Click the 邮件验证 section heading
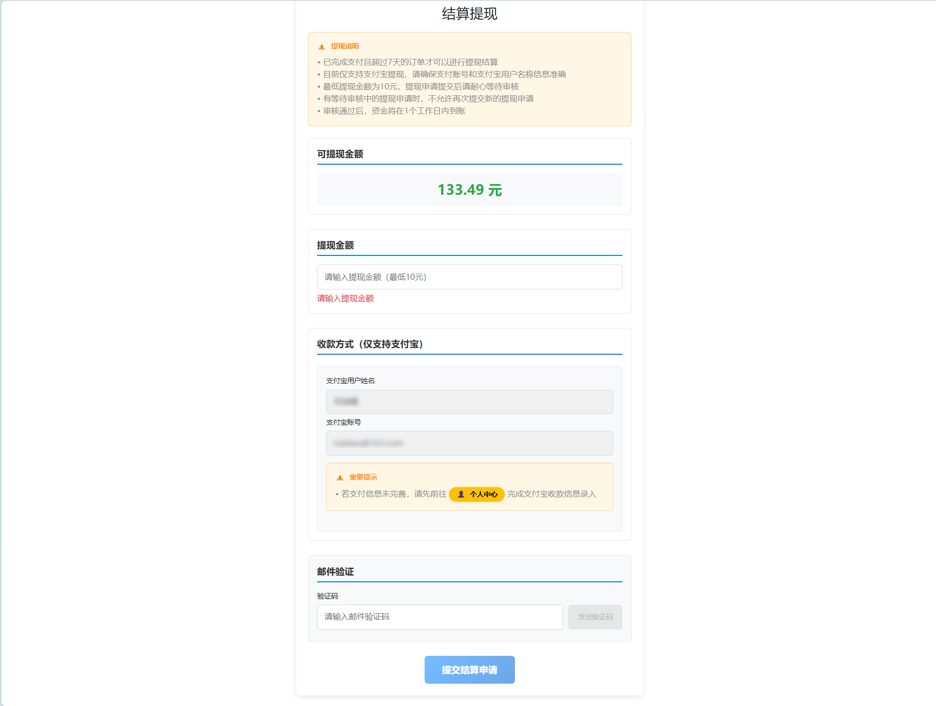The image size is (936, 706). (335, 572)
